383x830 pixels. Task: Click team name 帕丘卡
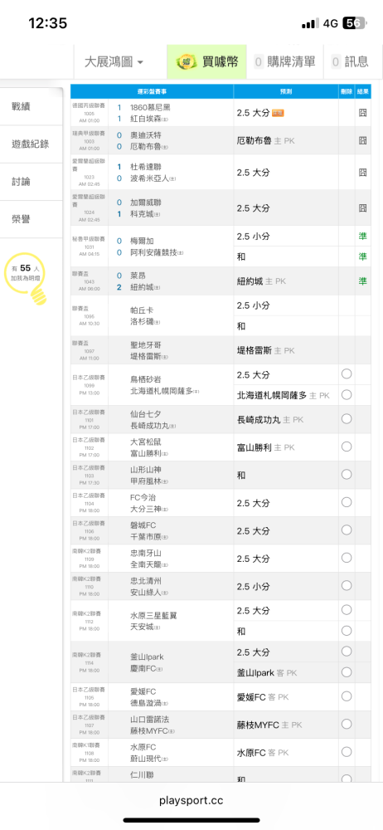coord(142,310)
